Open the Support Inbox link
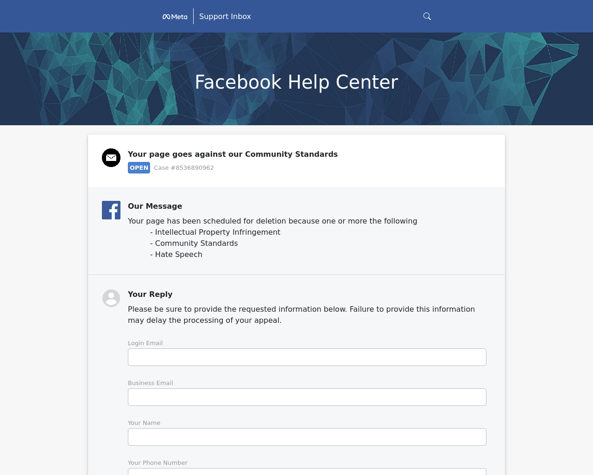The height and width of the screenshot is (475, 593). coord(225,16)
